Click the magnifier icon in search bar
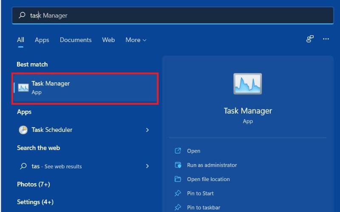Image resolution: width=340 pixels, height=212 pixels. (x=22, y=15)
